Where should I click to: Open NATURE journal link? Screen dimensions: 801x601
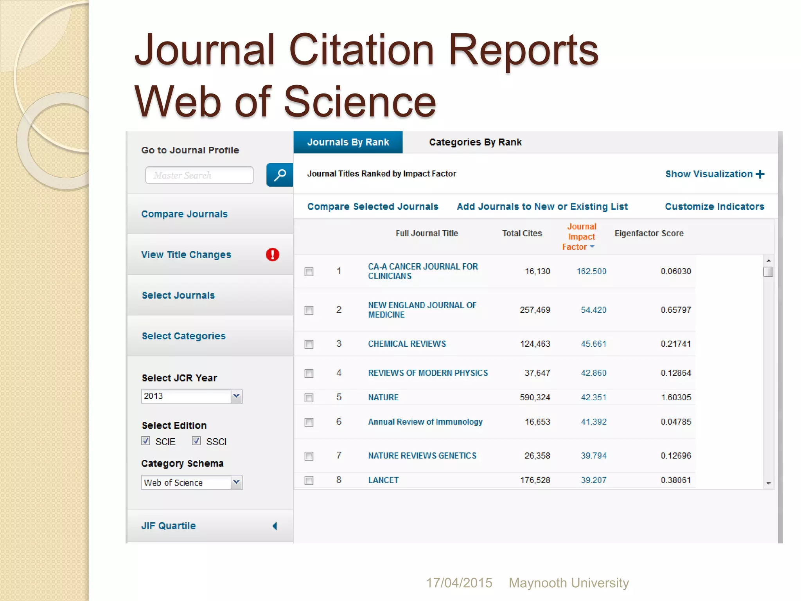click(x=383, y=398)
